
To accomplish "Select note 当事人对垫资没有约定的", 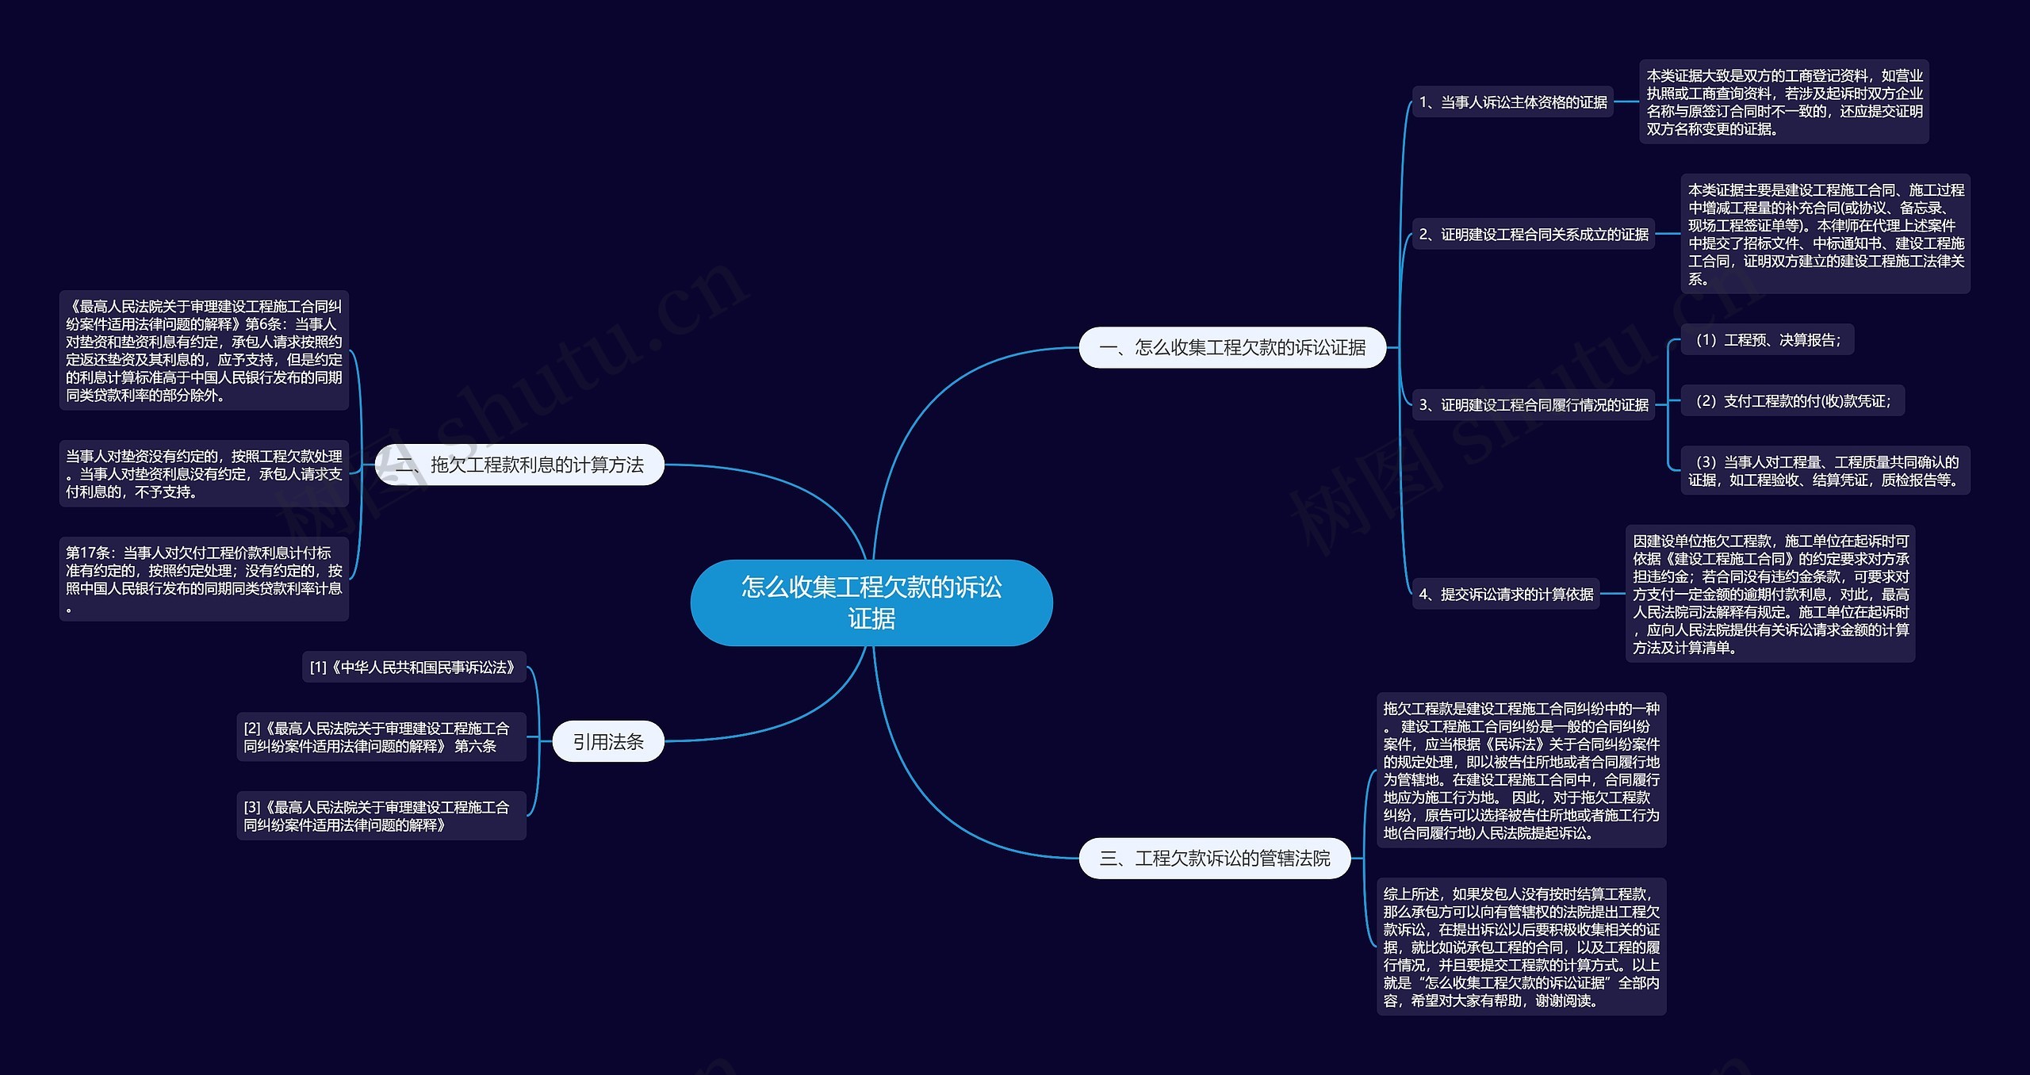I will pos(204,474).
